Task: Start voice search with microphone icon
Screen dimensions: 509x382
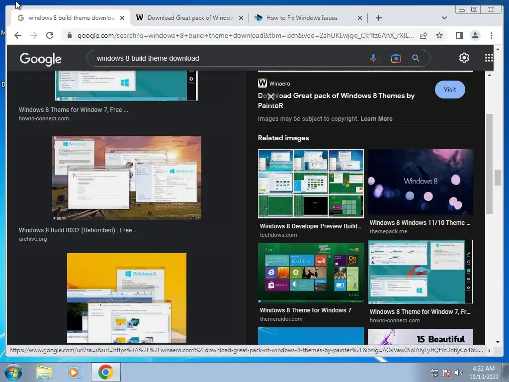Action: pyautogui.click(x=373, y=59)
